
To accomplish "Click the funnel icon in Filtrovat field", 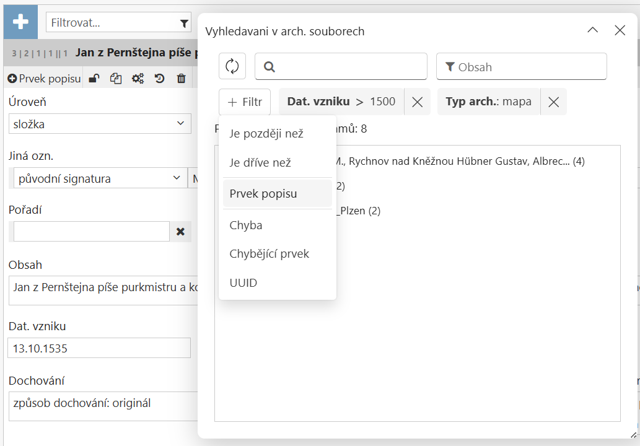I will (184, 24).
